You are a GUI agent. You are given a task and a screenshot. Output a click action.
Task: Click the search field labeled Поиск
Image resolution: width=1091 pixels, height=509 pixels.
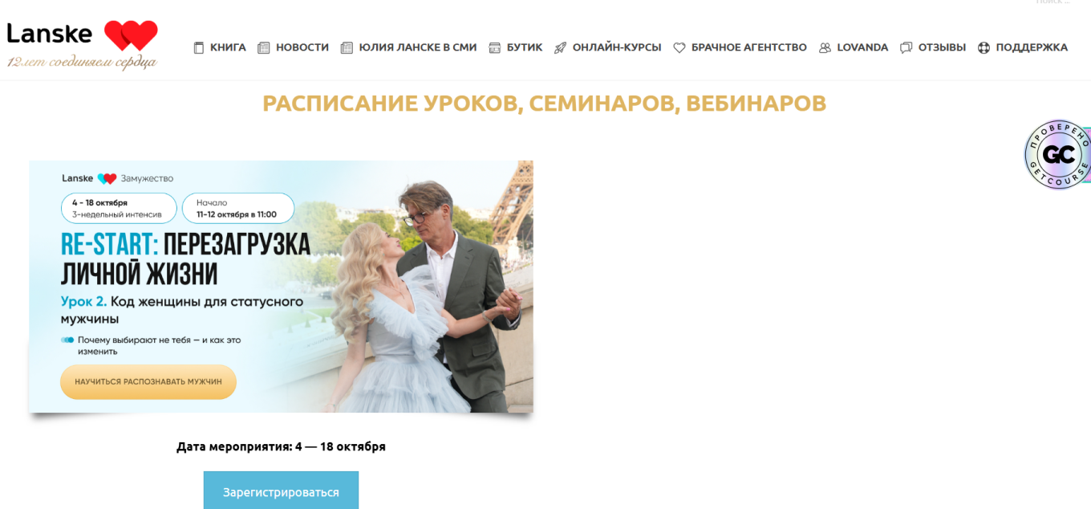(x=1051, y=2)
